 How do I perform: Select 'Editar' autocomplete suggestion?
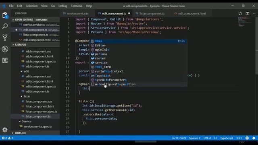[139, 45]
